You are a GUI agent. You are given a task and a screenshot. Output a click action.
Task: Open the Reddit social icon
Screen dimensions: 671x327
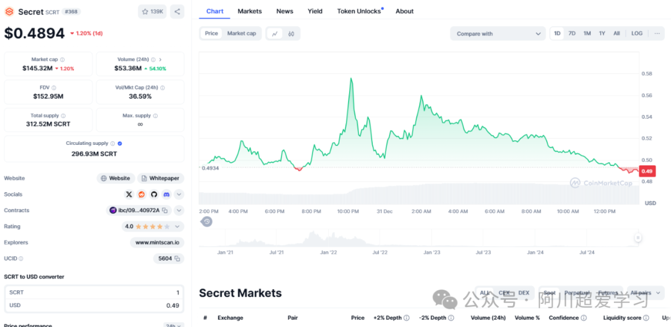coord(142,195)
